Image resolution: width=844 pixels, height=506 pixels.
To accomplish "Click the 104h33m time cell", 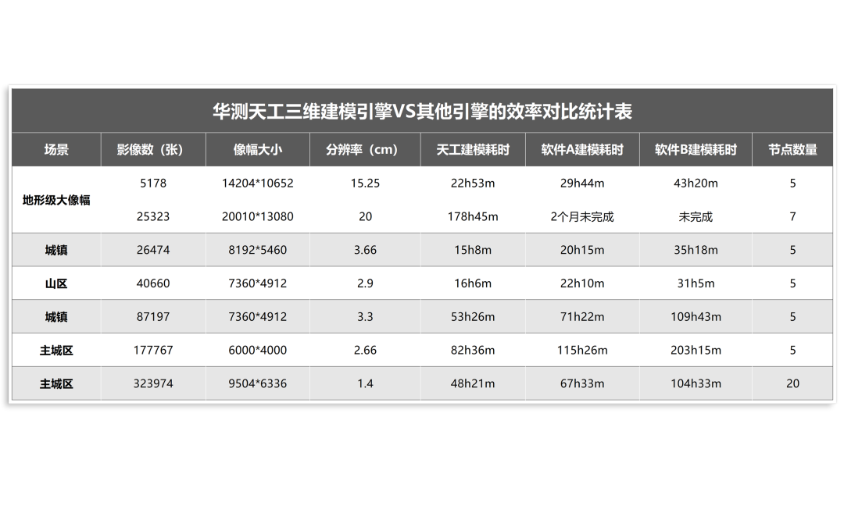I will click(x=696, y=383).
